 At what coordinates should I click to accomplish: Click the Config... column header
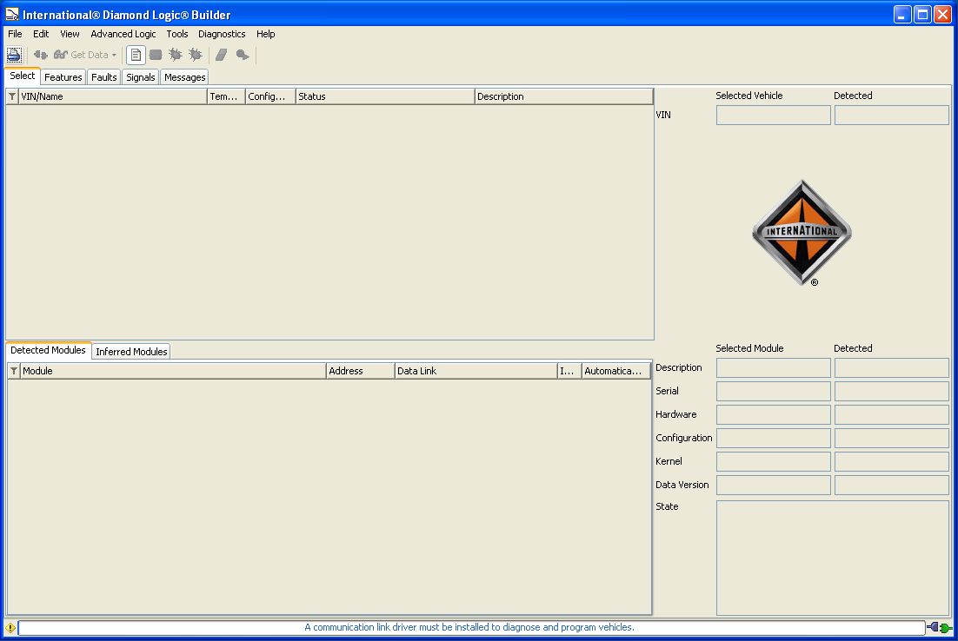pos(270,96)
